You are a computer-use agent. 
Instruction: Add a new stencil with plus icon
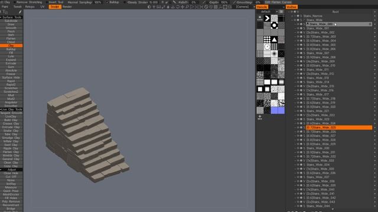pyautogui.click(x=260, y=117)
